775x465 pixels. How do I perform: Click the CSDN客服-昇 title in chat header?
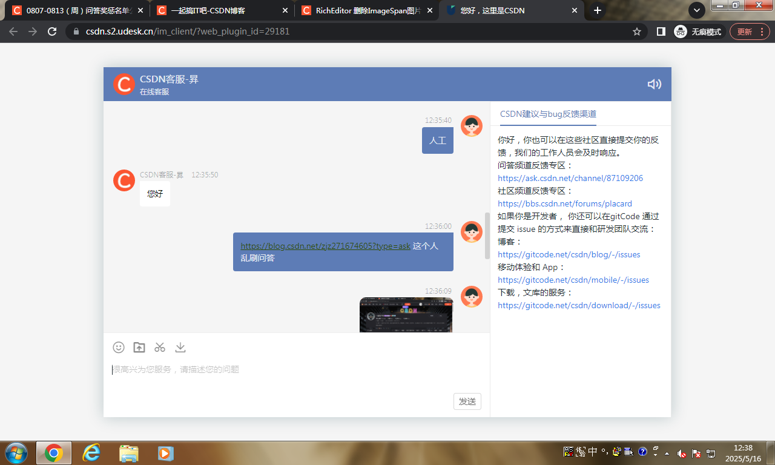pyautogui.click(x=169, y=79)
